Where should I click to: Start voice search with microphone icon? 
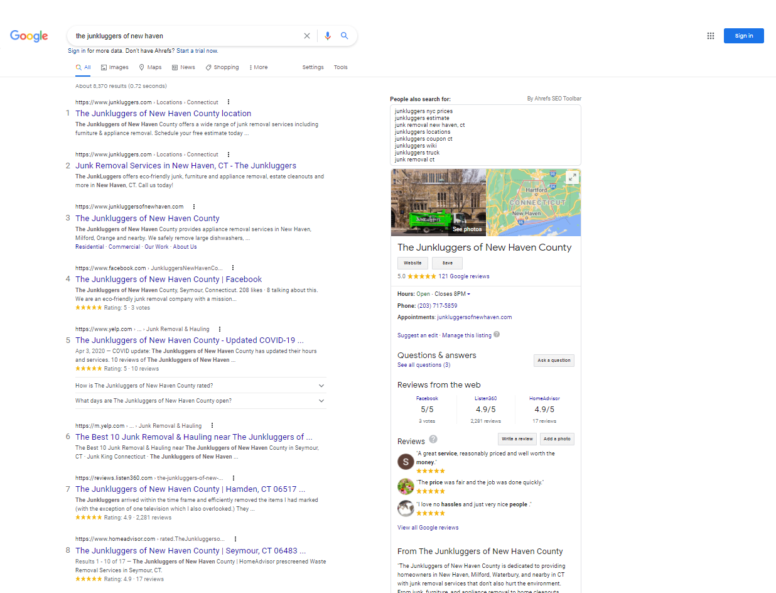click(x=328, y=36)
